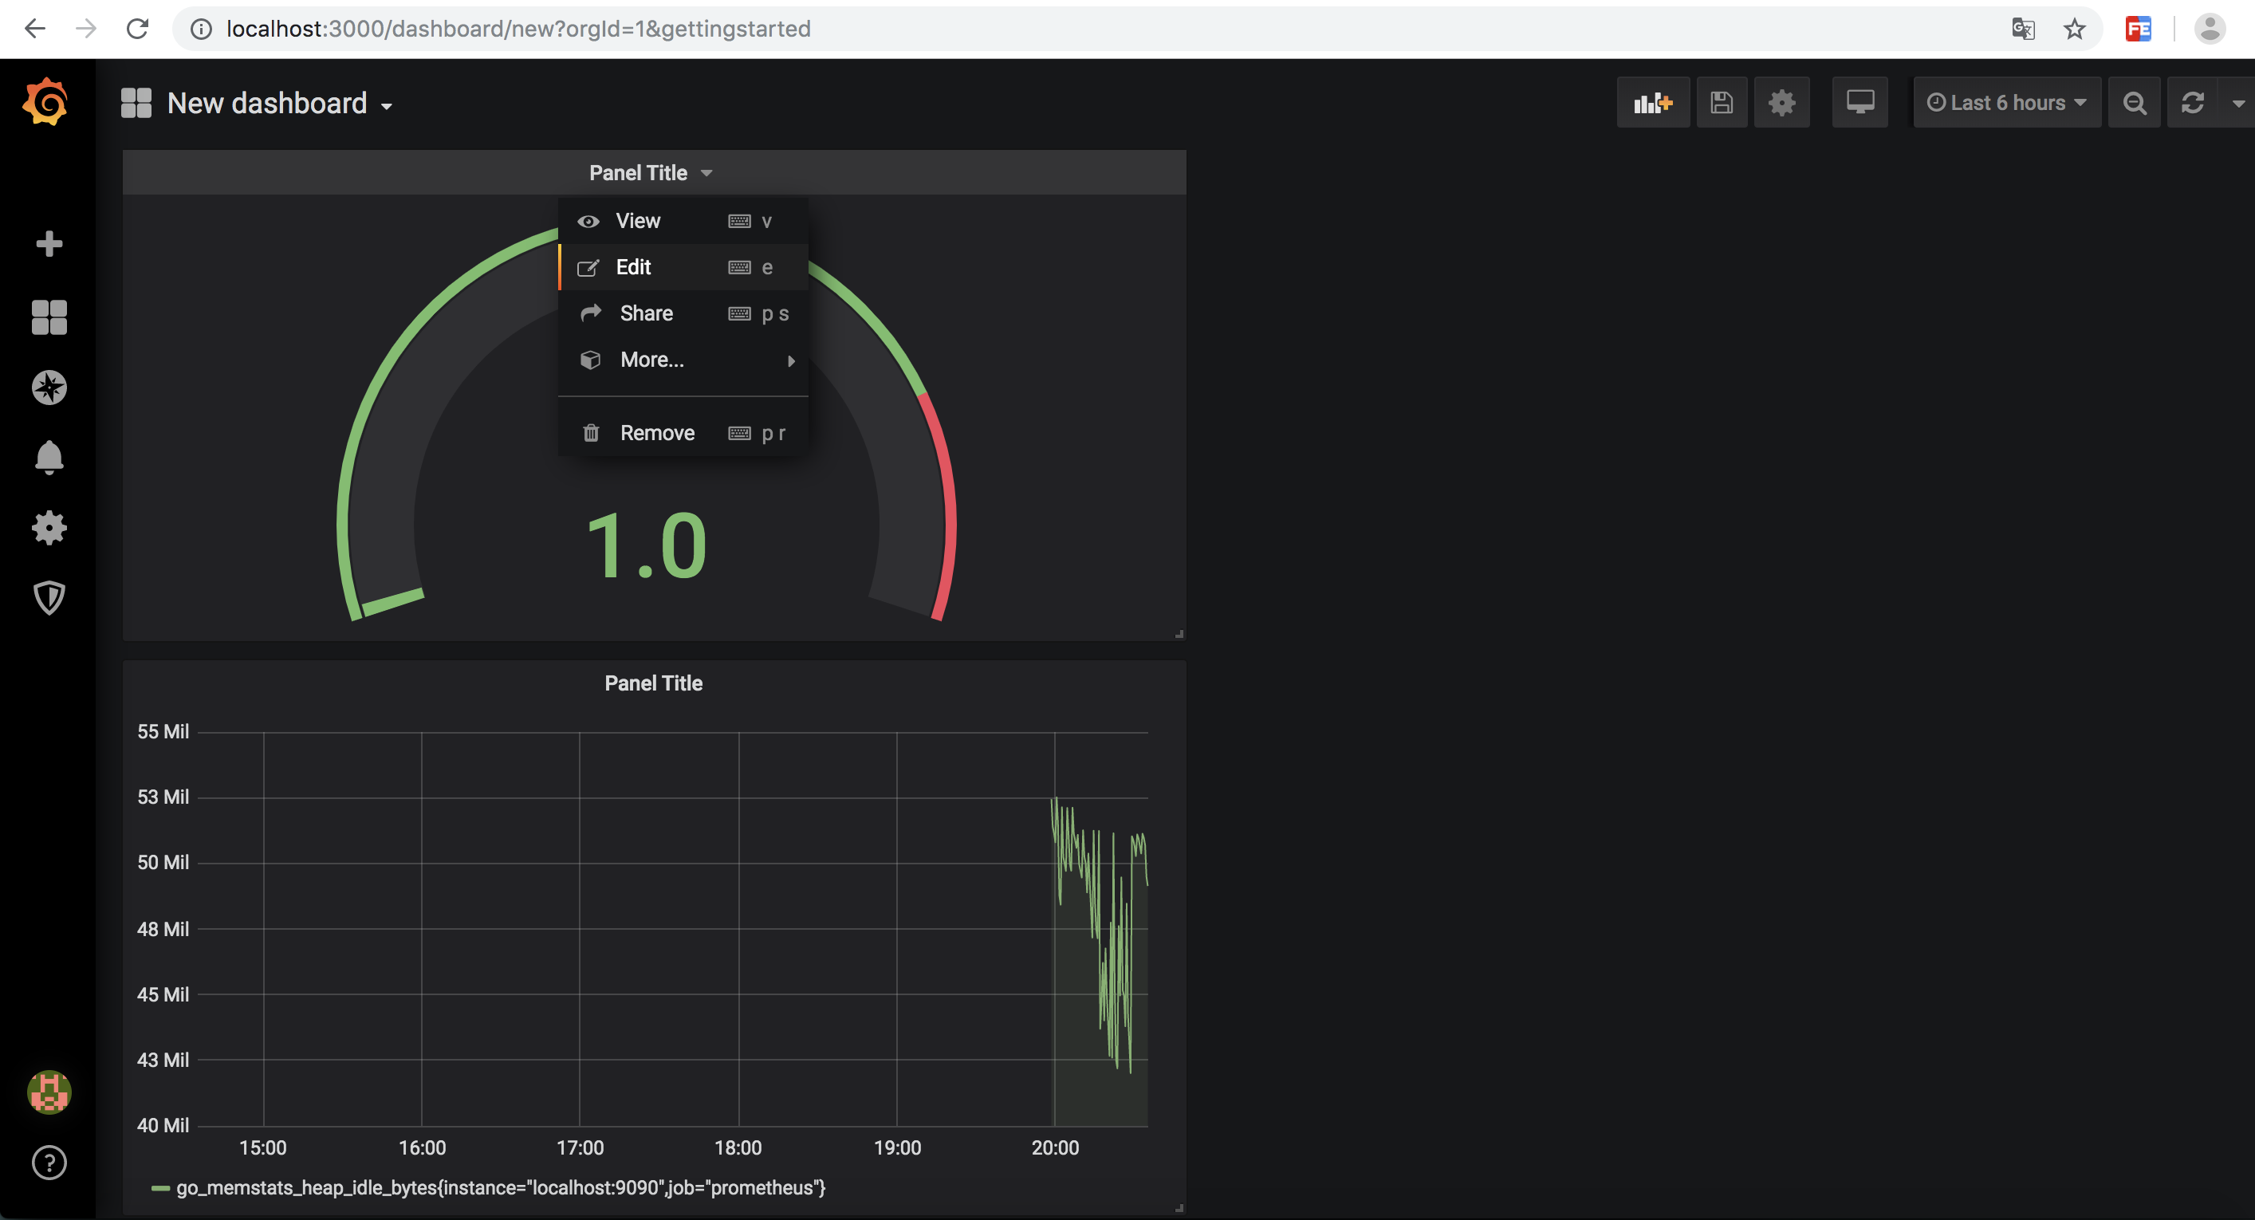Click the Add panel toolbar icon

tap(1652, 104)
